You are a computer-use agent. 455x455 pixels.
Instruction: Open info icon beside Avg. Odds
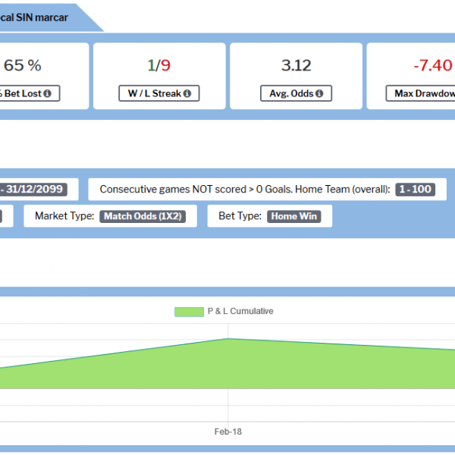coord(319,93)
